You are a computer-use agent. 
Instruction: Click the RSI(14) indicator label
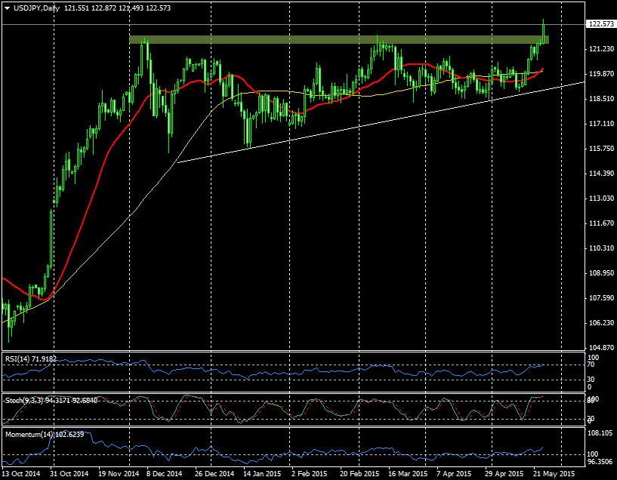tap(30, 359)
